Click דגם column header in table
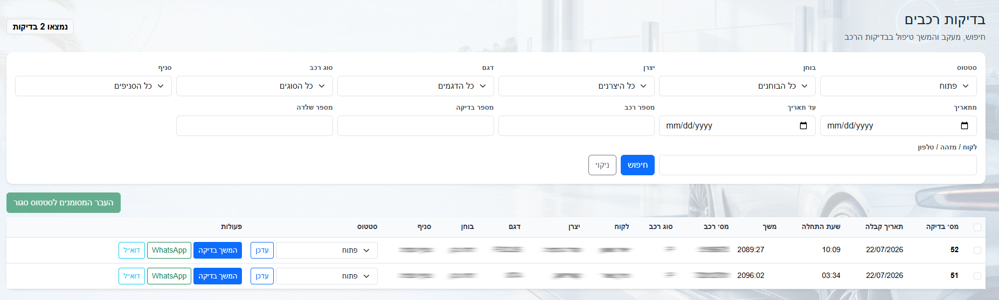Viewport: 999px width, 300px height. 515,227
